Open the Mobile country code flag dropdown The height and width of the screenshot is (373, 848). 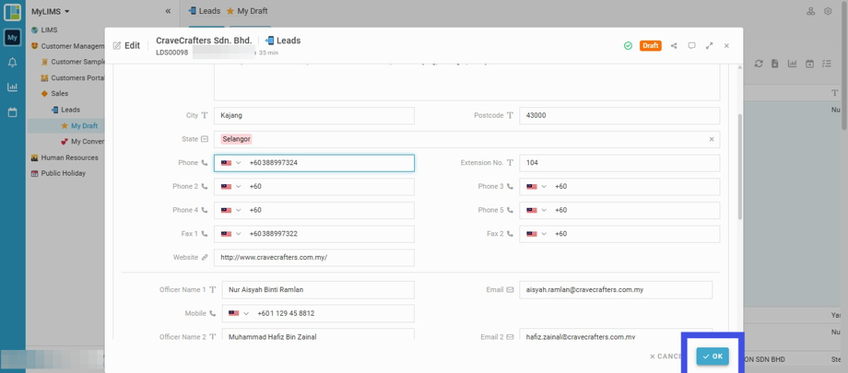239,313
